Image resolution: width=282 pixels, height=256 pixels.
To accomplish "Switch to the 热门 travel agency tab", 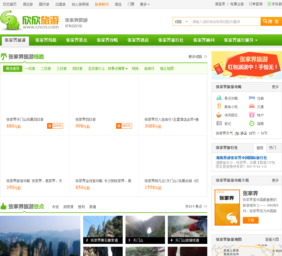I will (x=272, y=148).
